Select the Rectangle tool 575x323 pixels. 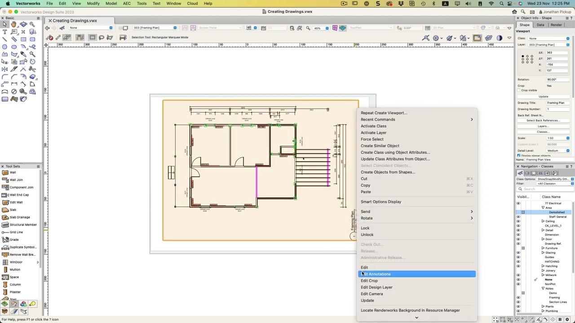click(x=23, y=39)
